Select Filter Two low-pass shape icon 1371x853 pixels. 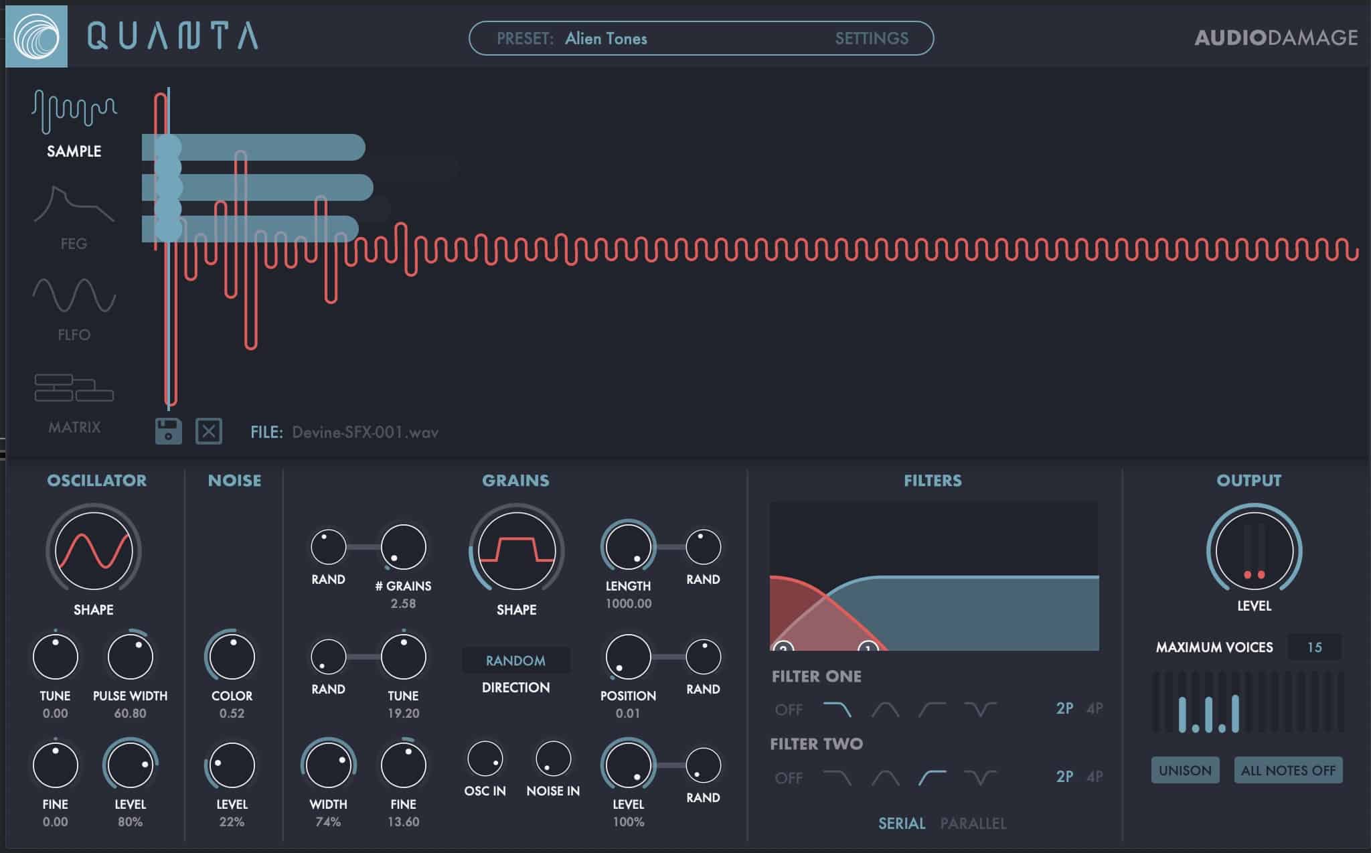[837, 777]
